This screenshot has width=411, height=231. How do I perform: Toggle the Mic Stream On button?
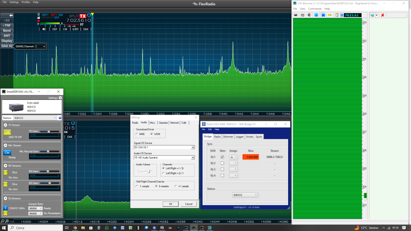tap(7, 152)
